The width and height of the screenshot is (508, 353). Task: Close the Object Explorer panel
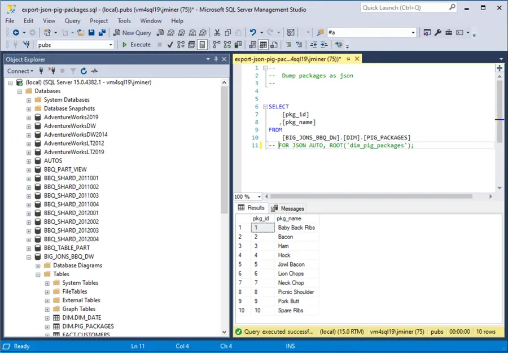click(x=224, y=59)
